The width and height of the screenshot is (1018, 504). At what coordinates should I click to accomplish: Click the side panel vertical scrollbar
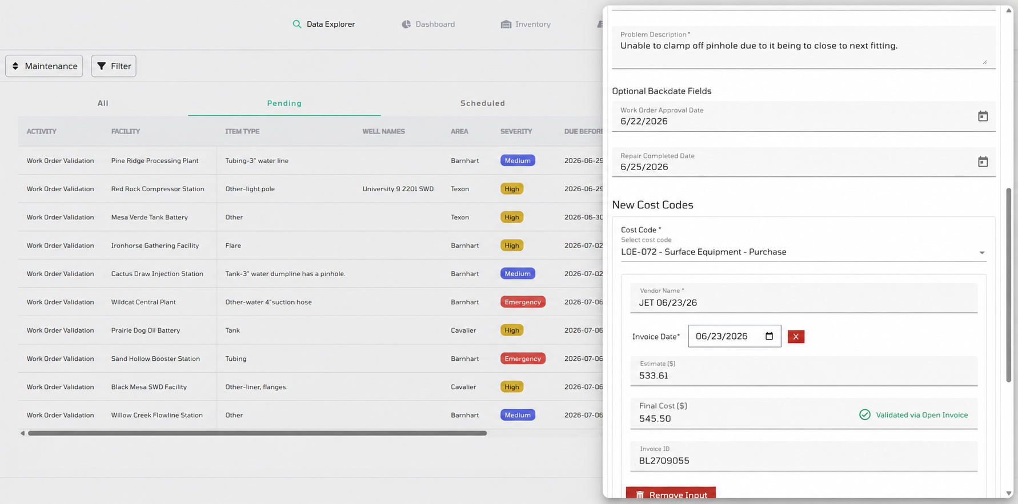[x=1009, y=285]
